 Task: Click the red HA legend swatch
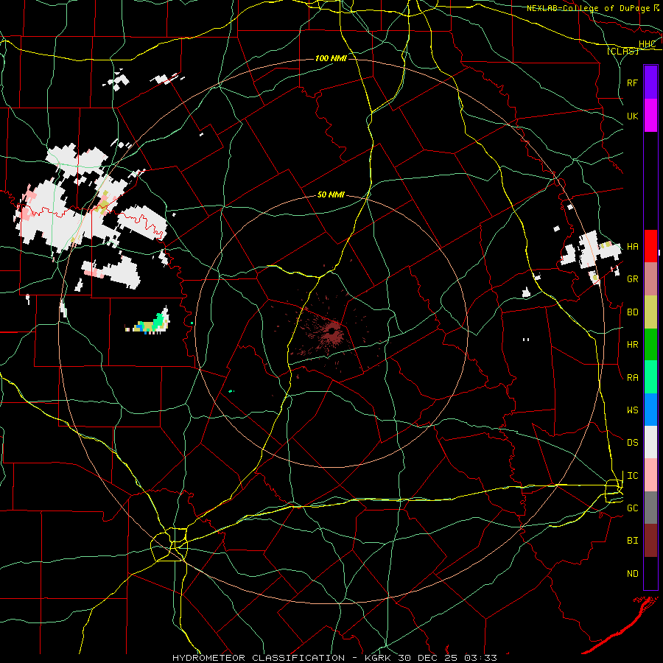650,246
